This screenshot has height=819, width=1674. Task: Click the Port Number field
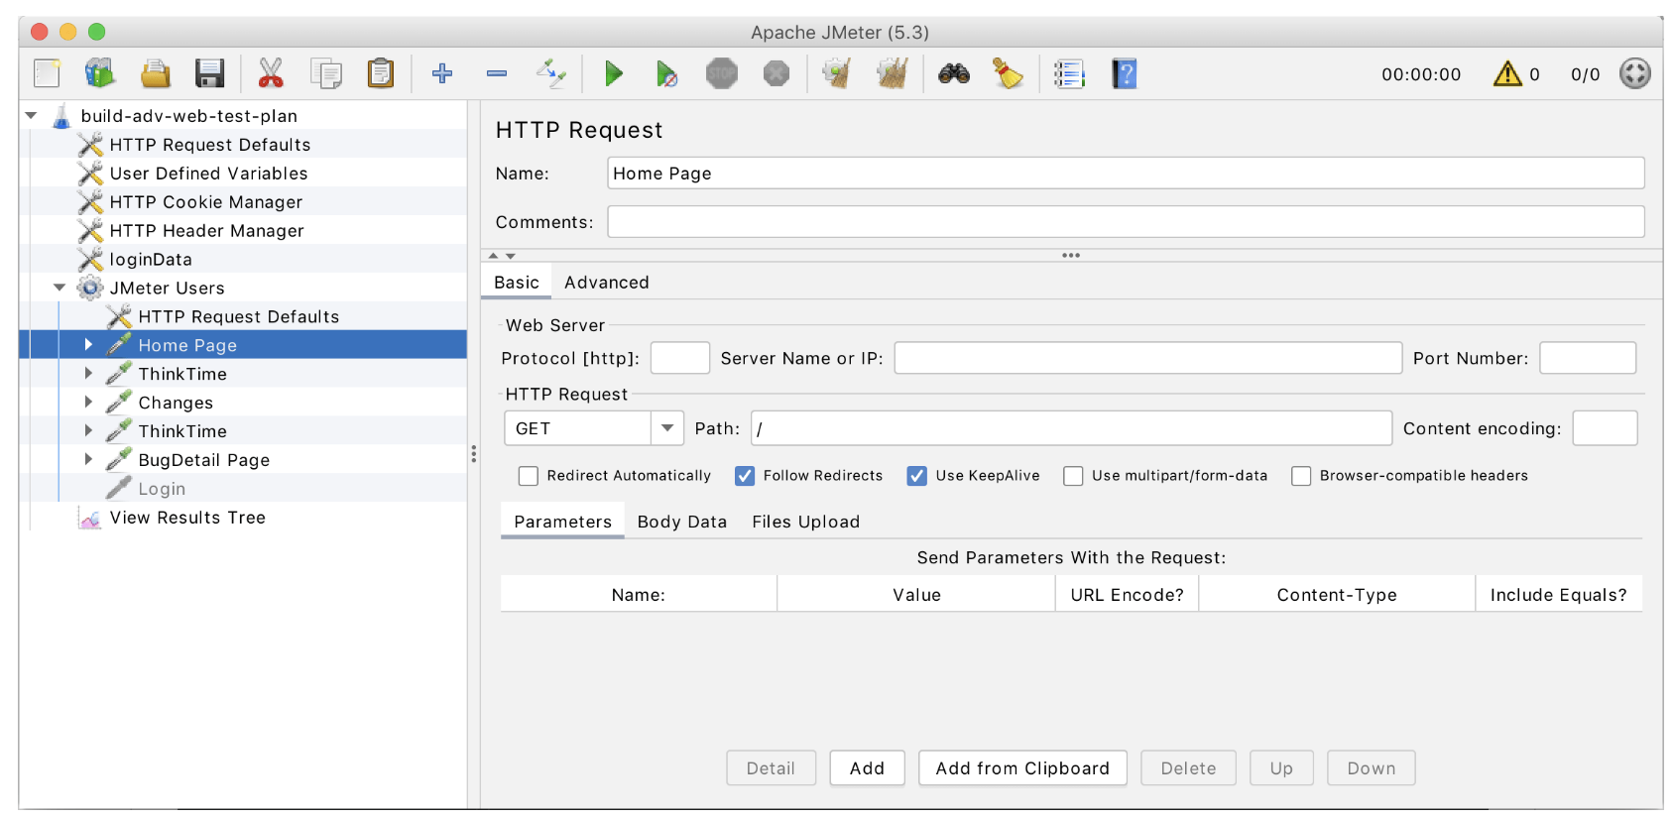[1588, 358]
